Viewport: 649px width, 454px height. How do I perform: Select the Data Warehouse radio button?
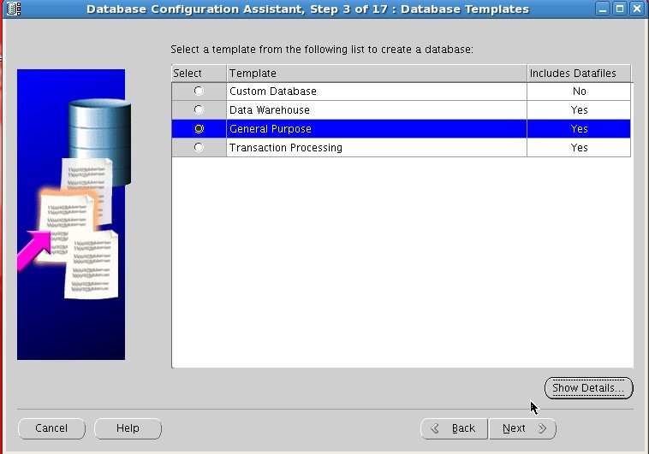tap(199, 109)
